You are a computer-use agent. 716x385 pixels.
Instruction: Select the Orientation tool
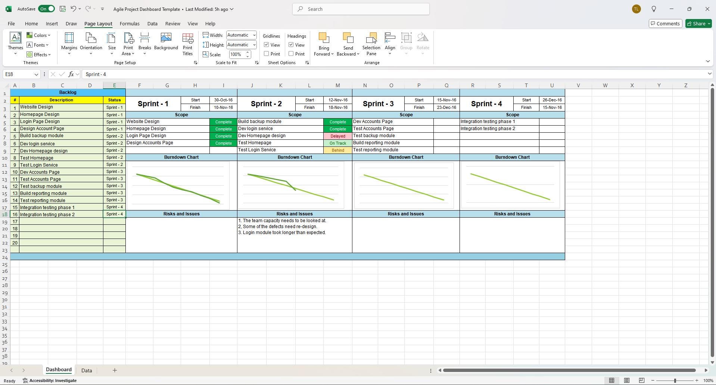click(x=91, y=43)
